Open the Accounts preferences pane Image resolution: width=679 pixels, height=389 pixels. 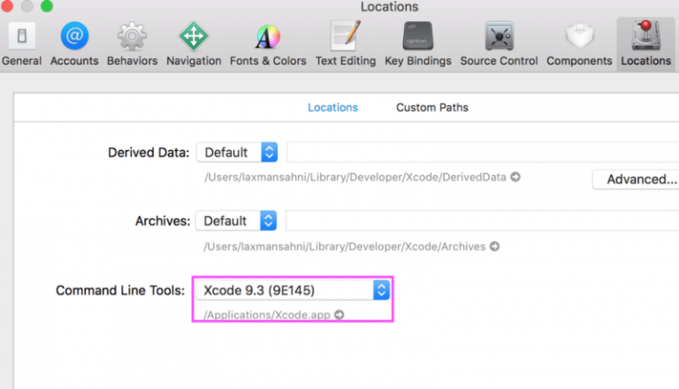point(74,43)
